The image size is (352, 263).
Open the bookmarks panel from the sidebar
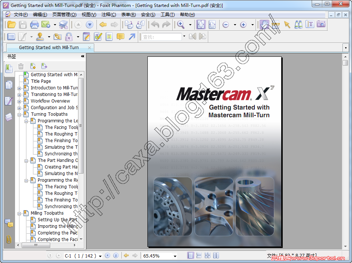[x=9, y=68]
